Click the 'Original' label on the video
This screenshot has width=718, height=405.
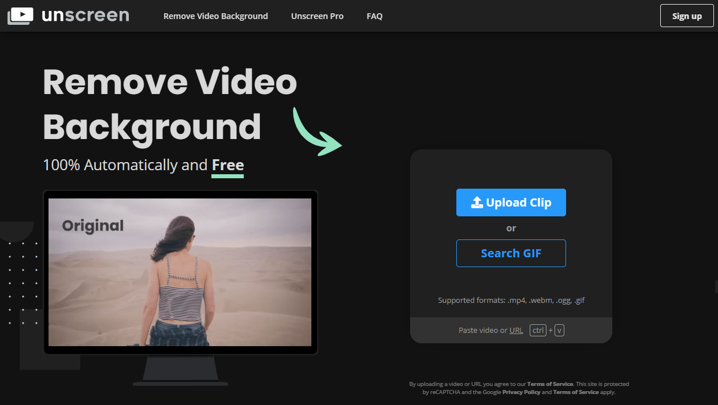(93, 226)
